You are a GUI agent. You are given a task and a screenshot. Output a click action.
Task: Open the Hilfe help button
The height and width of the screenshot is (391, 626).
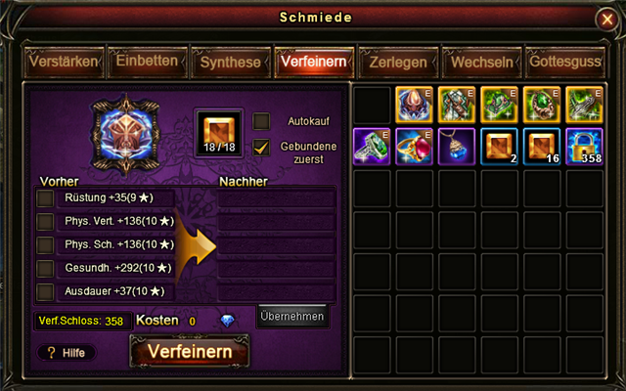point(67,353)
